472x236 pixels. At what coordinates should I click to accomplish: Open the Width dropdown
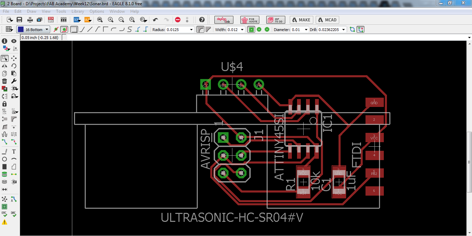click(x=242, y=30)
